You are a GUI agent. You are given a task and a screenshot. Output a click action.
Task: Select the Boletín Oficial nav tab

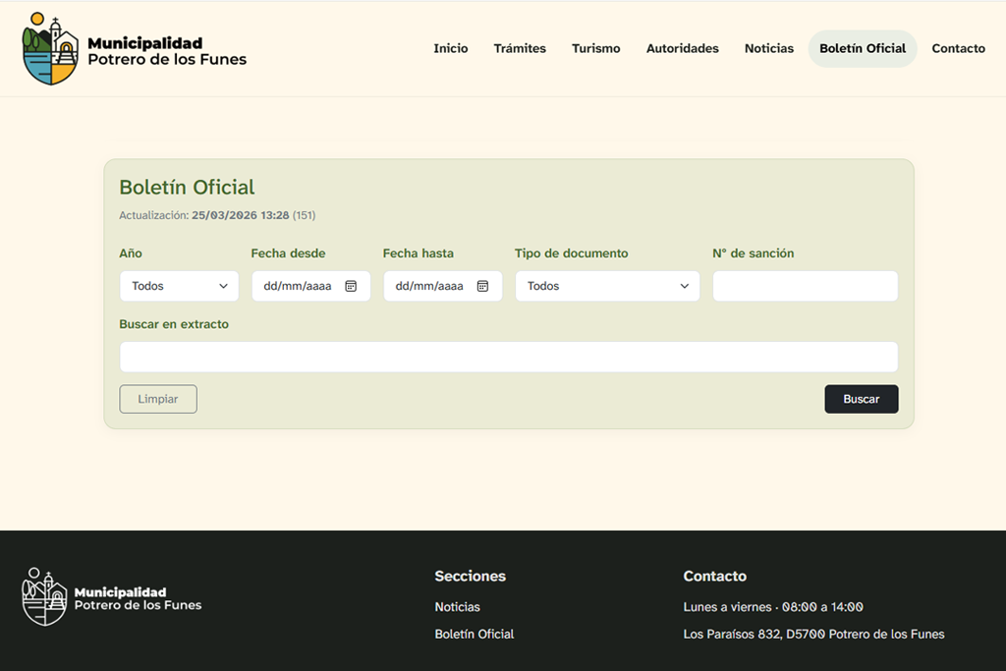(x=863, y=49)
